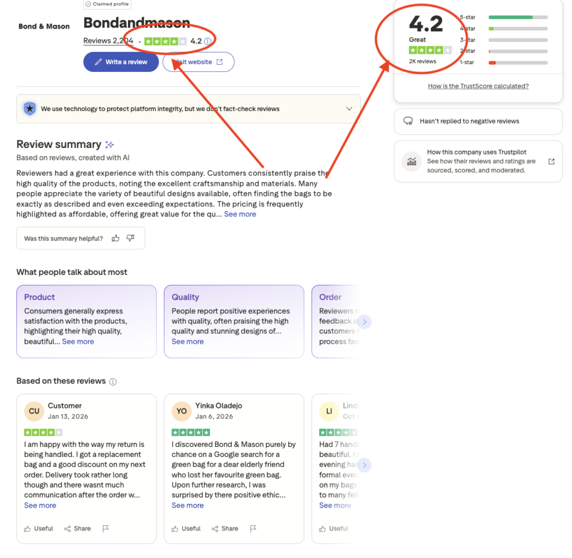Click the Jan 13, 2026 review date
Image resolution: width=572 pixels, height=558 pixels.
(x=68, y=417)
